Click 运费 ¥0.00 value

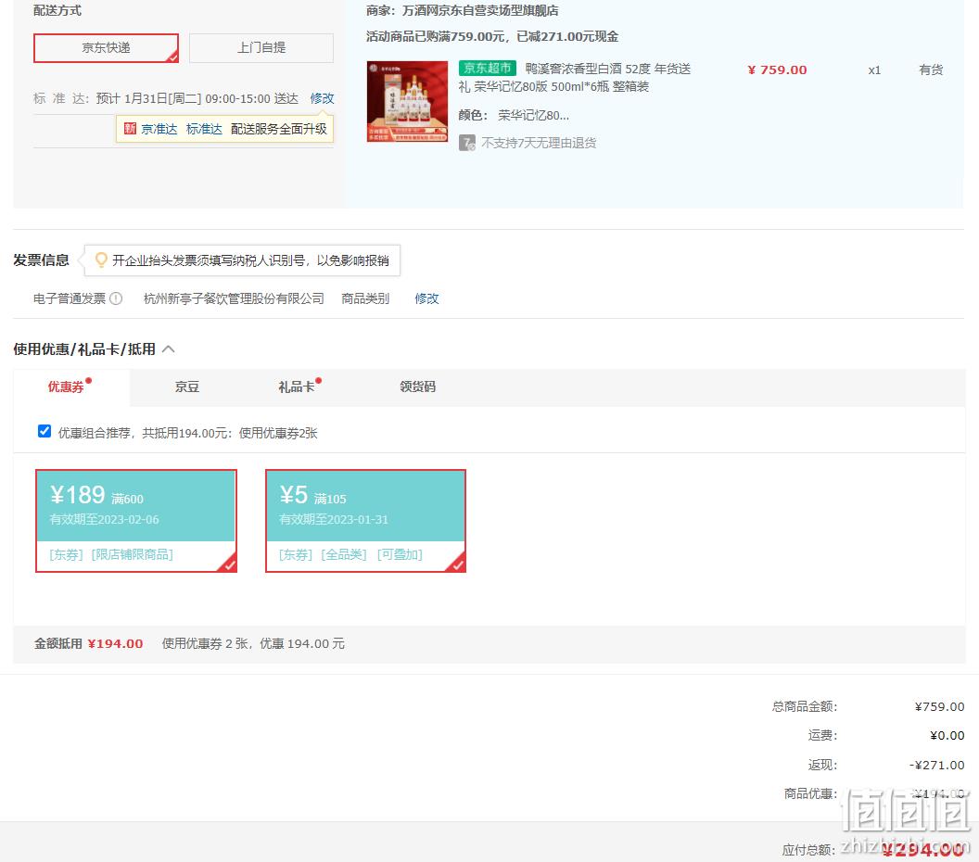click(x=947, y=735)
